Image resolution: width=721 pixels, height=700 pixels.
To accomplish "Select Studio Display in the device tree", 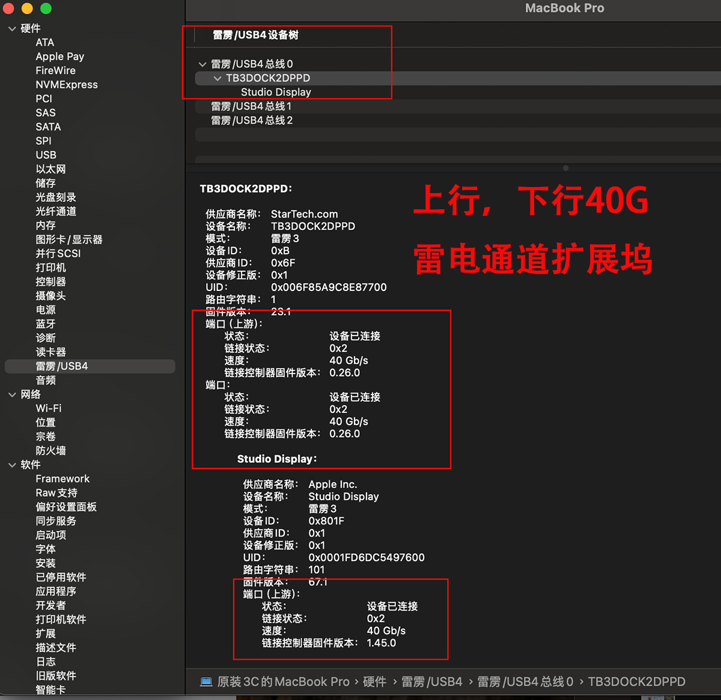I will pyautogui.click(x=276, y=92).
